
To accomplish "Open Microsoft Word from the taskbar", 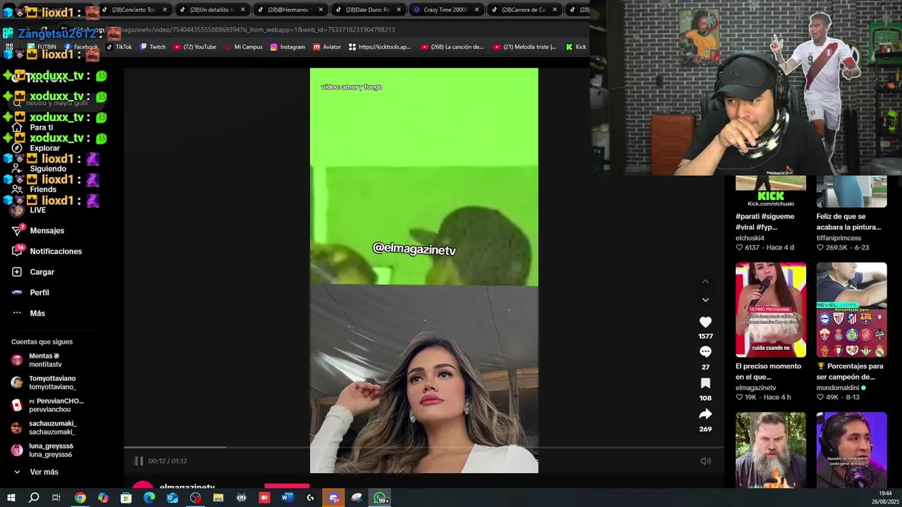I will (287, 498).
